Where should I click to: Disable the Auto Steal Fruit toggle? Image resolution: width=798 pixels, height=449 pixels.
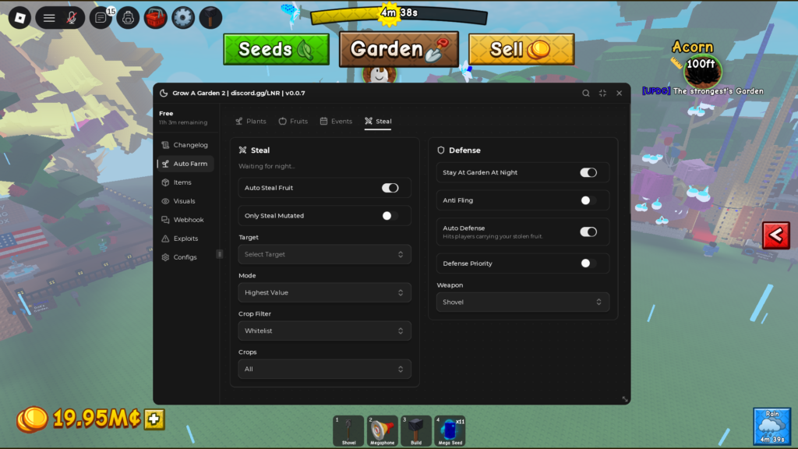(x=390, y=188)
